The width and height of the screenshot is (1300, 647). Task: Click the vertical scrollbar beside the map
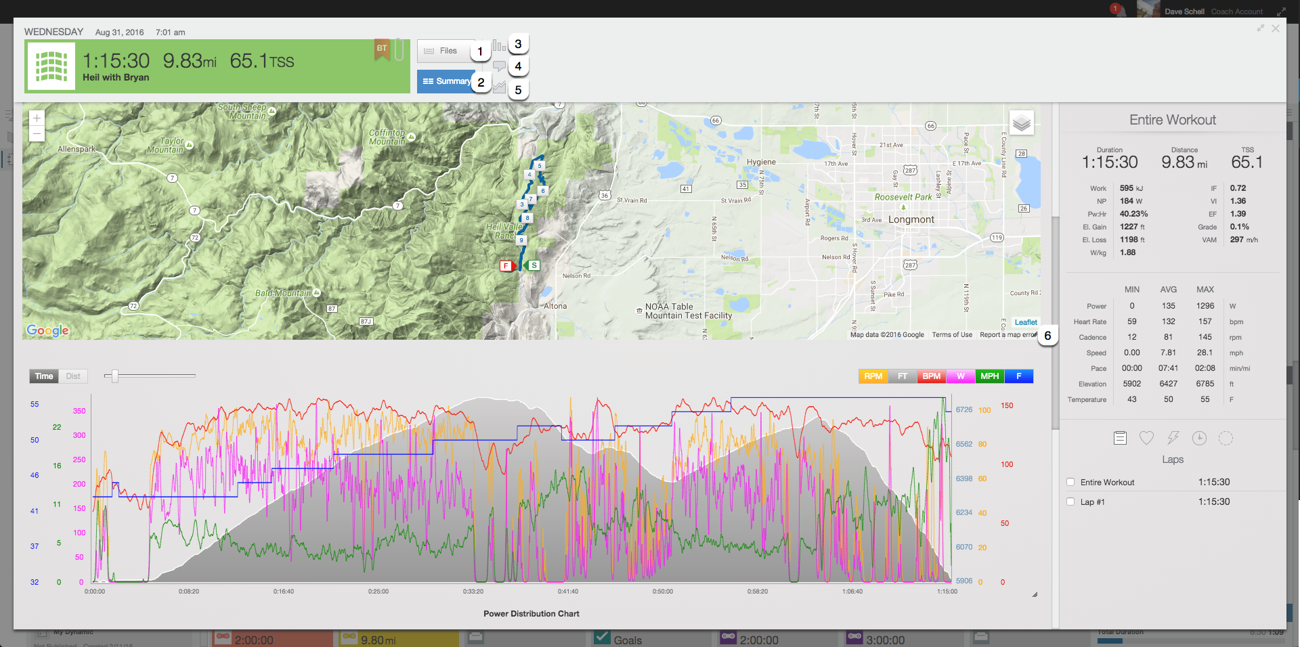(x=1055, y=322)
